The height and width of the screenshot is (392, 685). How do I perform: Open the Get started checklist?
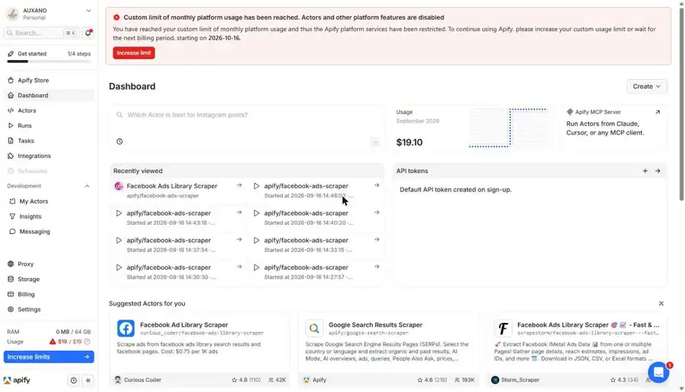pyautogui.click(x=49, y=54)
